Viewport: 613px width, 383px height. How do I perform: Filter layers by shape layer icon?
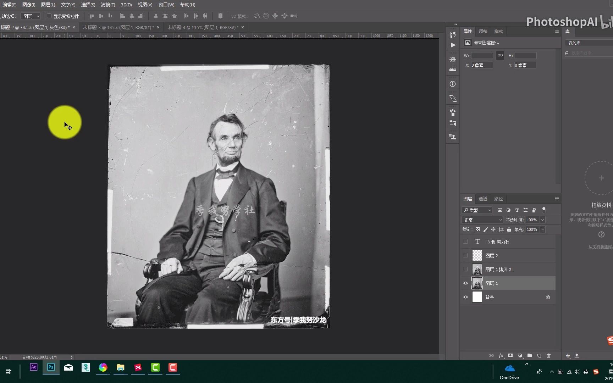pyautogui.click(x=525, y=210)
